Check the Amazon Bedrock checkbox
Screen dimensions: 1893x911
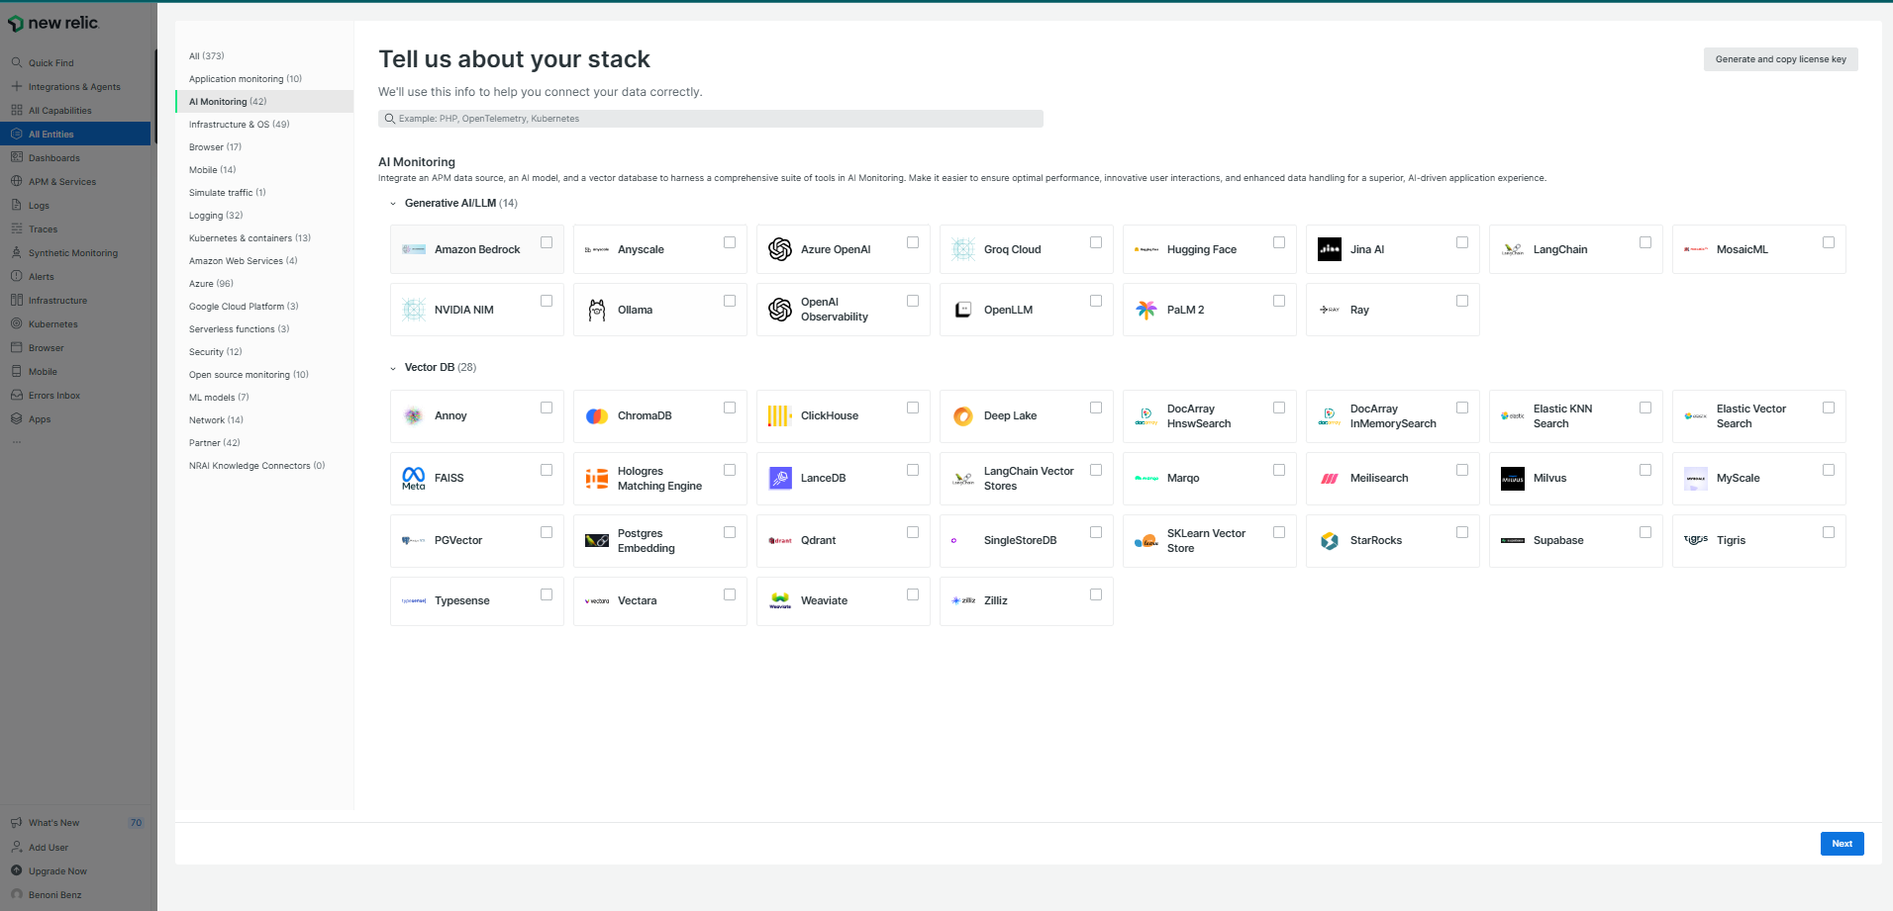[547, 242]
